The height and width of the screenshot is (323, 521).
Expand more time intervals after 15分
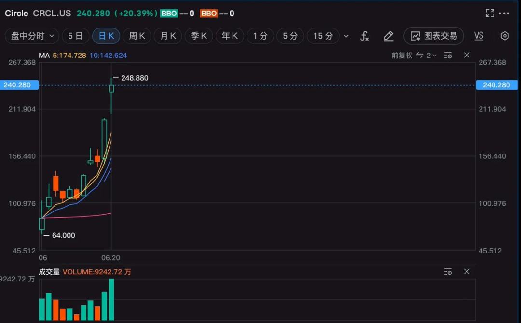click(346, 36)
